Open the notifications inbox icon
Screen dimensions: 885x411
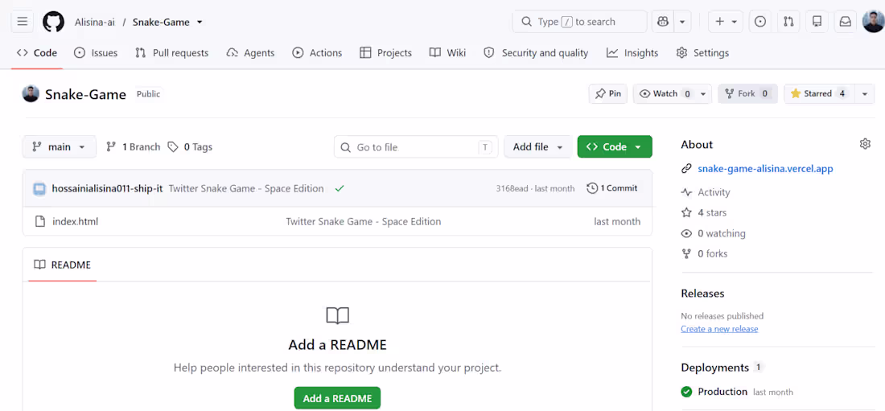(845, 22)
